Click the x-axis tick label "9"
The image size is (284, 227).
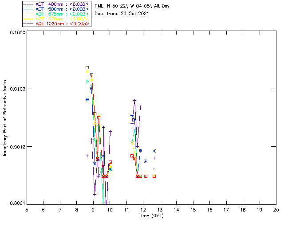click(x=93, y=210)
